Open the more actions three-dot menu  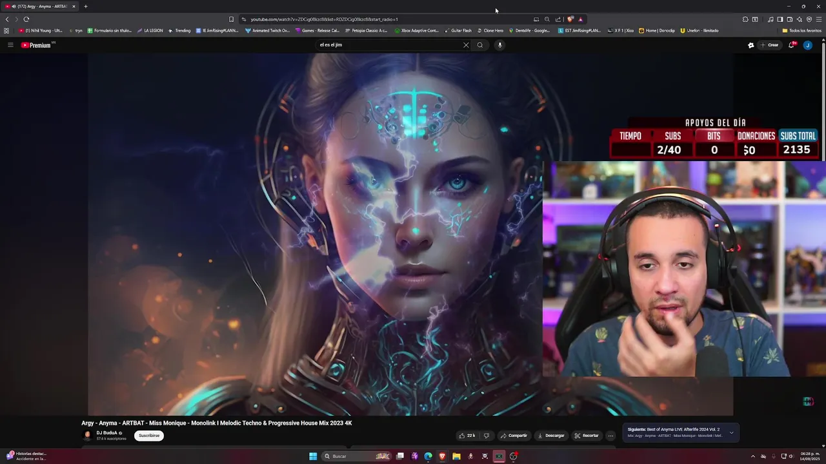pyautogui.click(x=610, y=436)
